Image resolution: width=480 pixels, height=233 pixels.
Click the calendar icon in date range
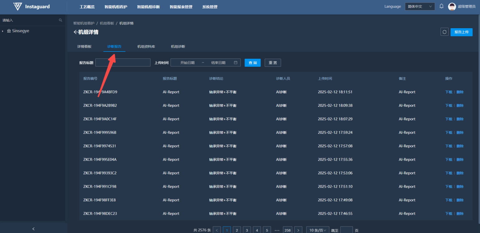(x=235, y=63)
